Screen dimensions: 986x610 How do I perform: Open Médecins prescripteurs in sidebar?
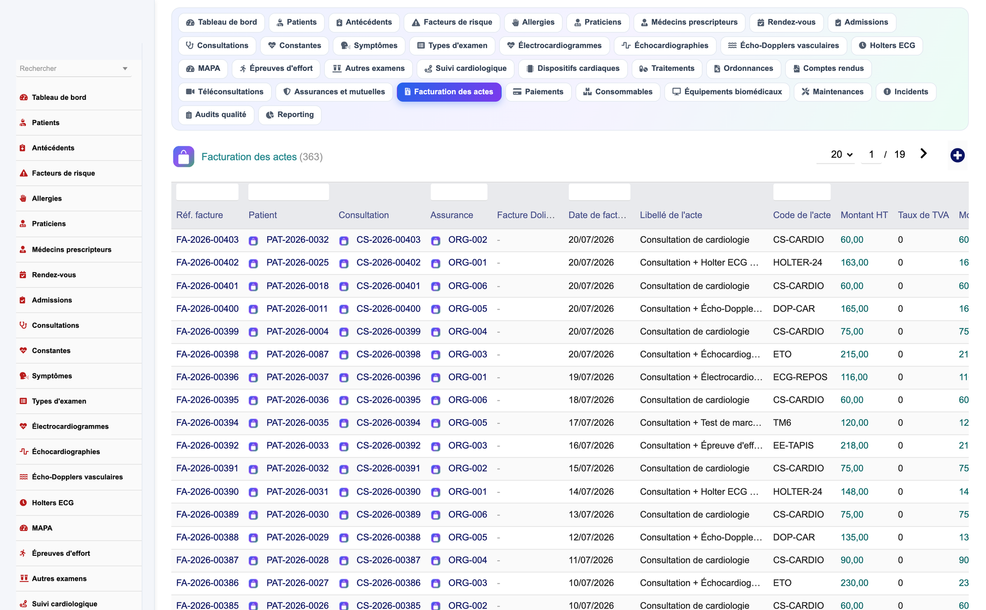[x=71, y=249]
